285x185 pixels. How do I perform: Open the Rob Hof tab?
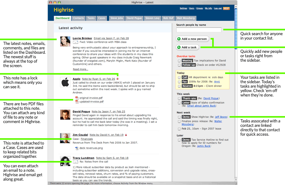[x=168, y=18]
